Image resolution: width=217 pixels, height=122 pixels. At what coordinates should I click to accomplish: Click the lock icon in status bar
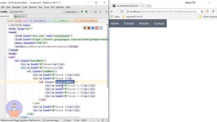(98, 120)
